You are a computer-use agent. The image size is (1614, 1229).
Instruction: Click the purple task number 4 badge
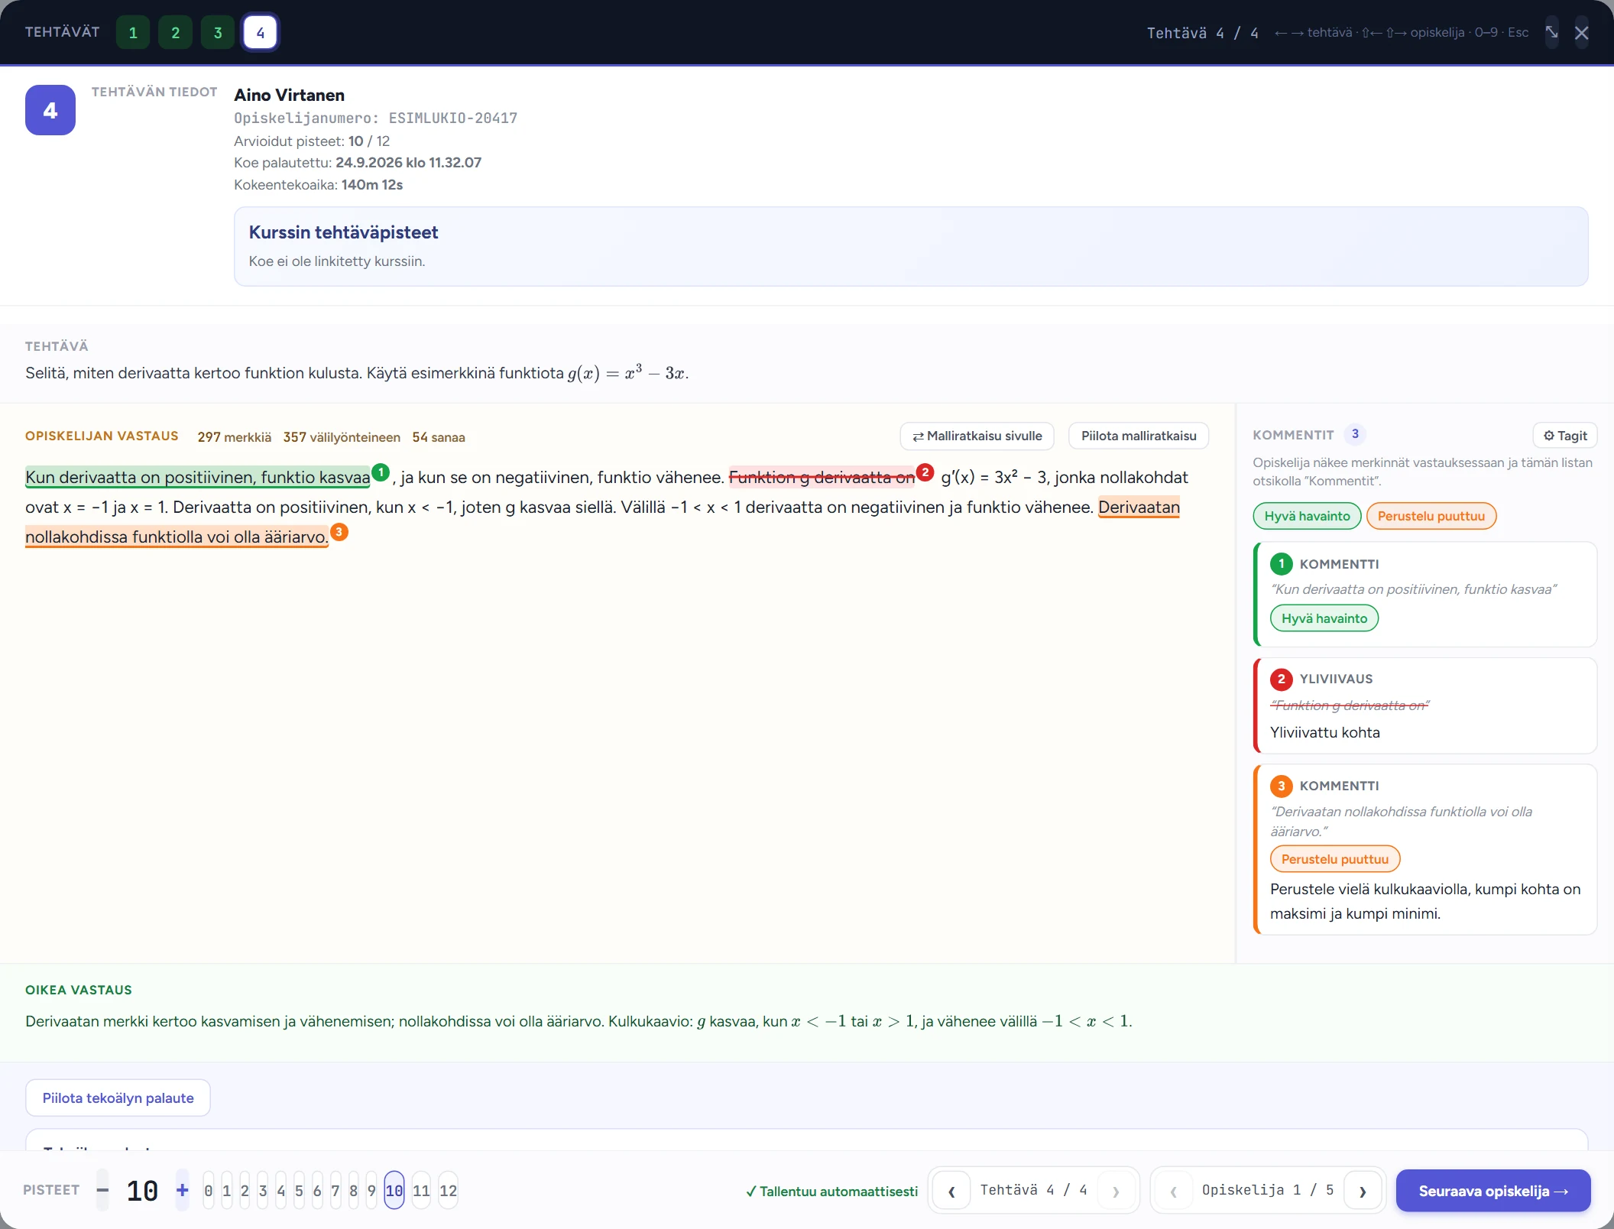(x=50, y=110)
